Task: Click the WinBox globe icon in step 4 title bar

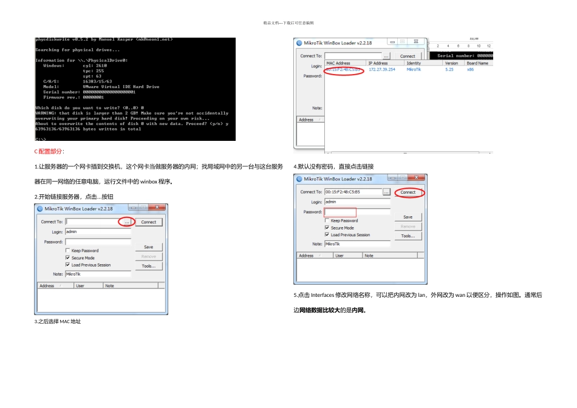Action: 299,178
